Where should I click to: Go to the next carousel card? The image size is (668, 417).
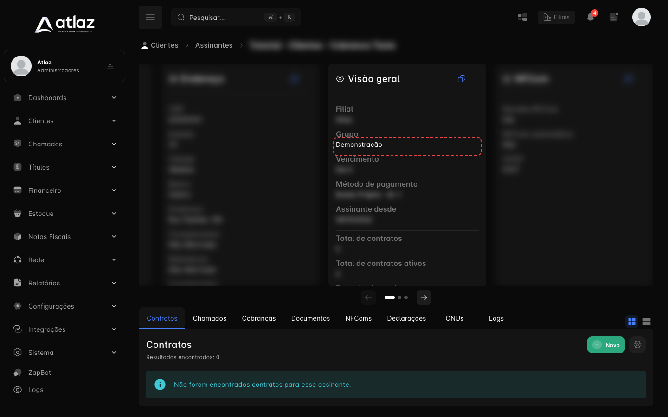pyautogui.click(x=424, y=297)
